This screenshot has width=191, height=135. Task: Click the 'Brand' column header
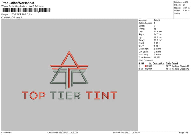(x=175, y=63)
